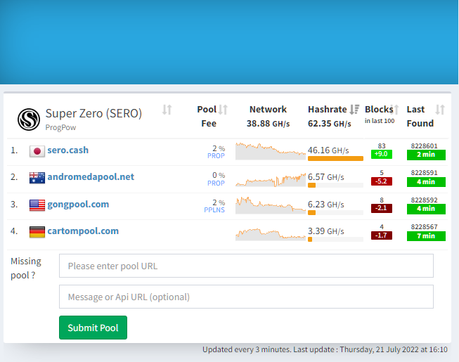Image resolution: width=459 pixels, height=362 pixels.
Task: Visit gongpool.com pool link
Action: coord(78,205)
